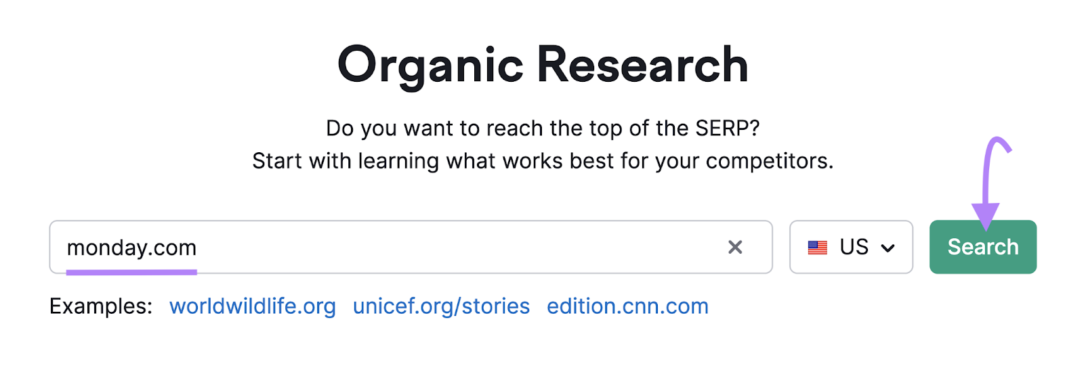Expand the country chevron arrow
The height and width of the screenshot is (372, 1084).
coord(888,248)
